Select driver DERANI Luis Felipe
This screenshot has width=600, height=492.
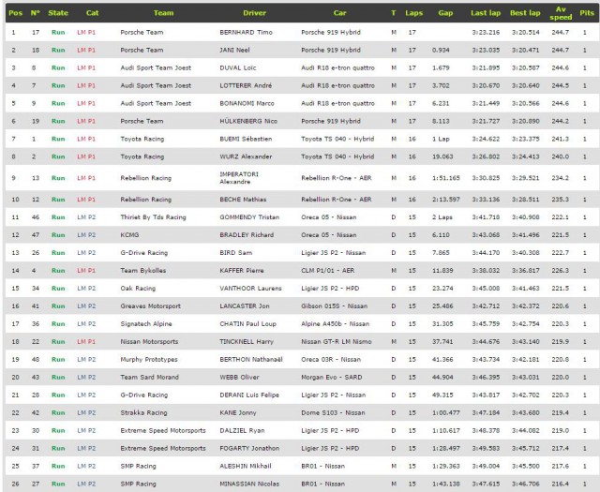[249, 395]
